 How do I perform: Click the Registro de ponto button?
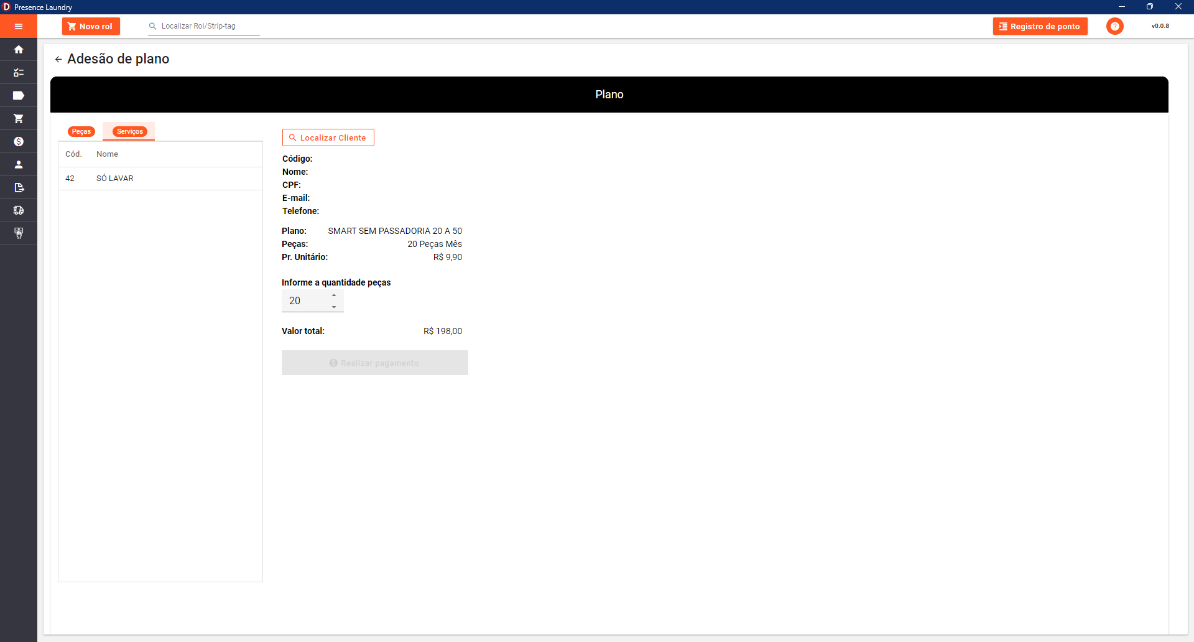pyautogui.click(x=1040, y=26)
